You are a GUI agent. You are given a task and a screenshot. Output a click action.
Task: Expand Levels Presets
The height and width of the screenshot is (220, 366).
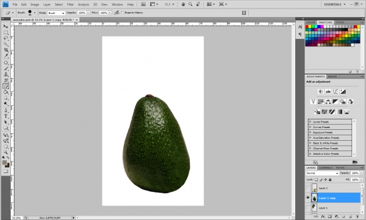coord(310,121)
